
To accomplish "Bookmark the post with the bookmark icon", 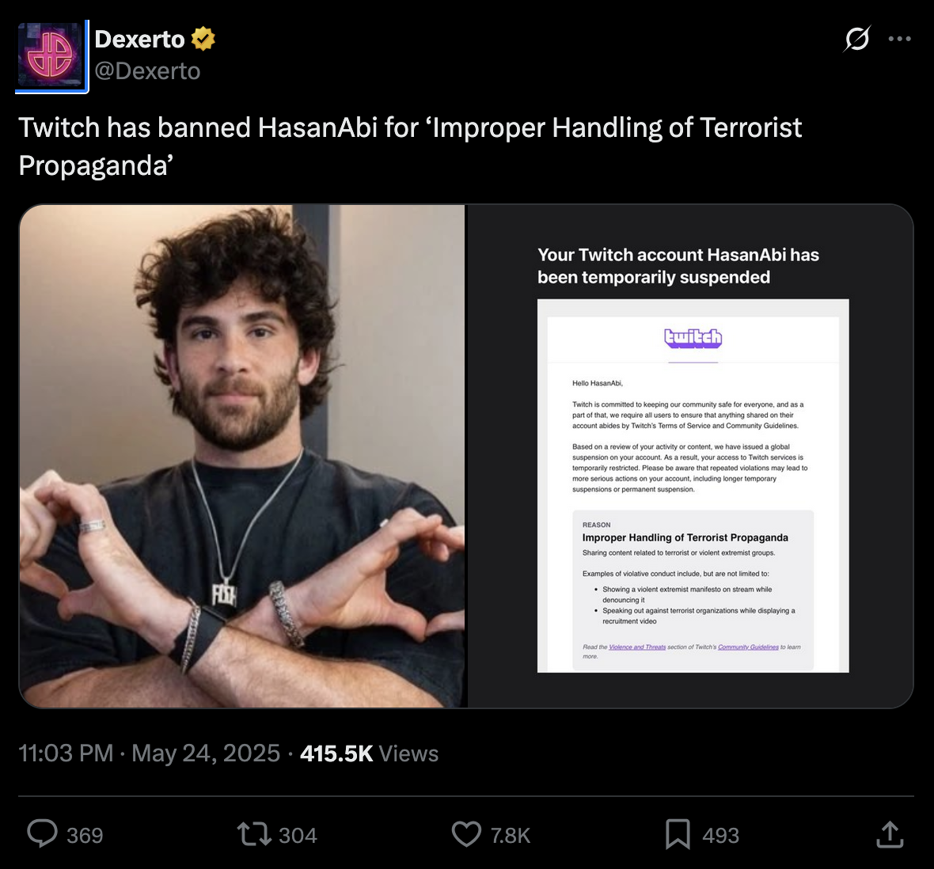I will point(678,834).
